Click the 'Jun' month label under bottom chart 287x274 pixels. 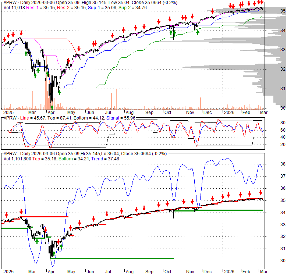(90, 272)
